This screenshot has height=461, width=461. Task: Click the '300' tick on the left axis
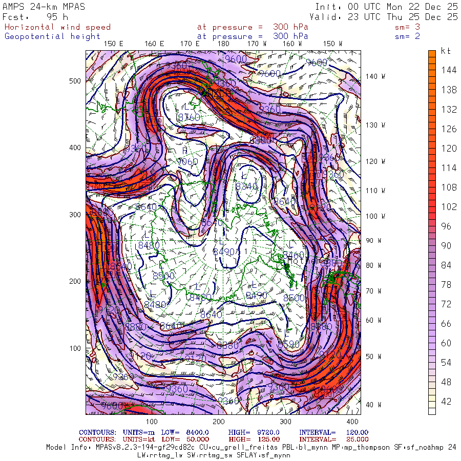[x=75, y=215]
